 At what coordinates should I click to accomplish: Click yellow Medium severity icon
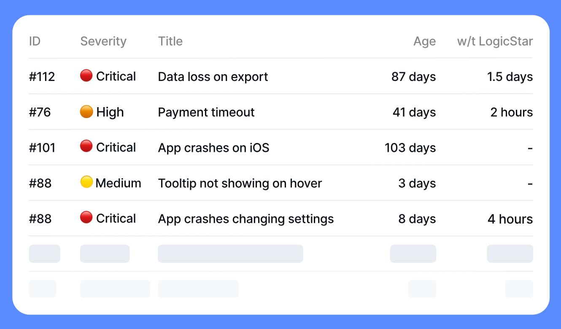86,182
